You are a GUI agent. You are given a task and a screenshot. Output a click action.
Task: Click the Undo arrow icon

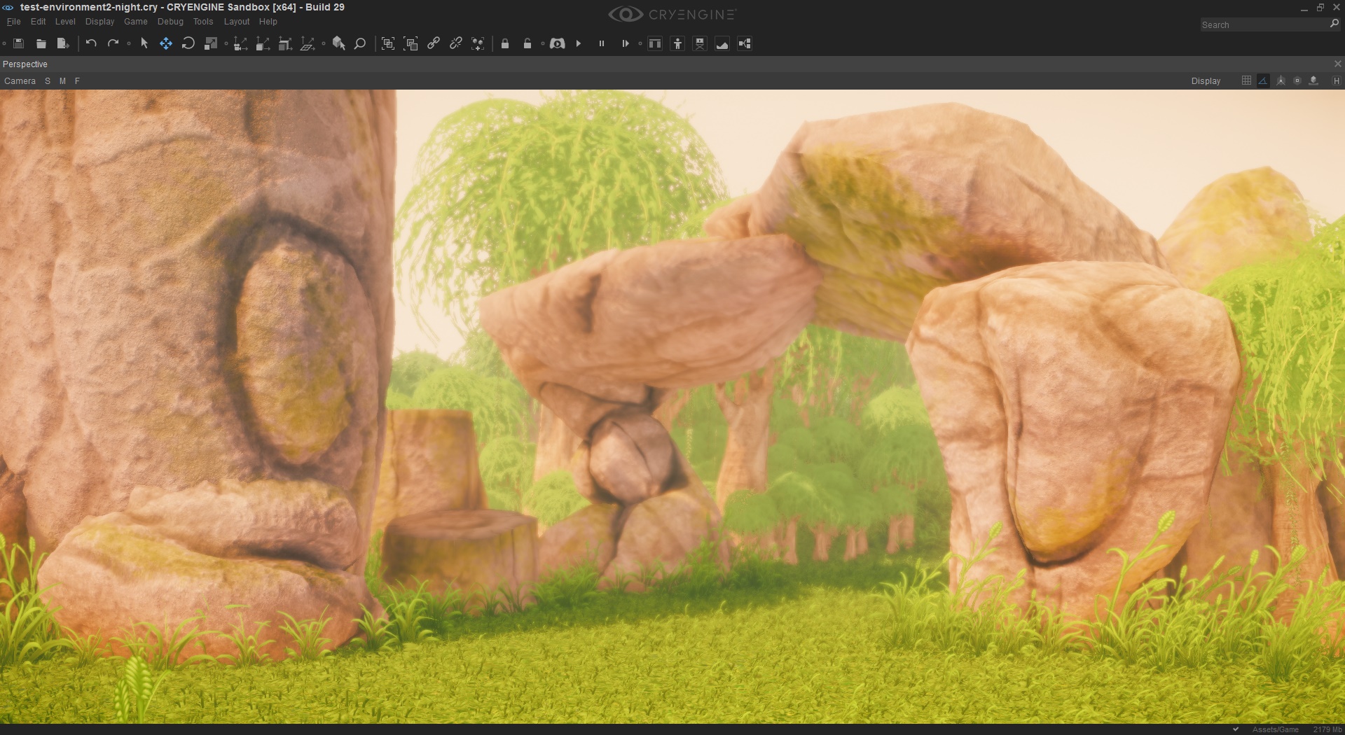click(91, 43)
